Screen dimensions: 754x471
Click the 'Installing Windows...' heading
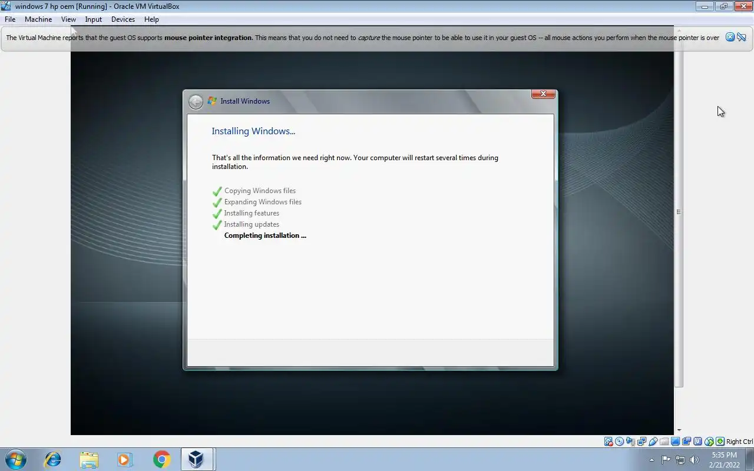point(253,131)
